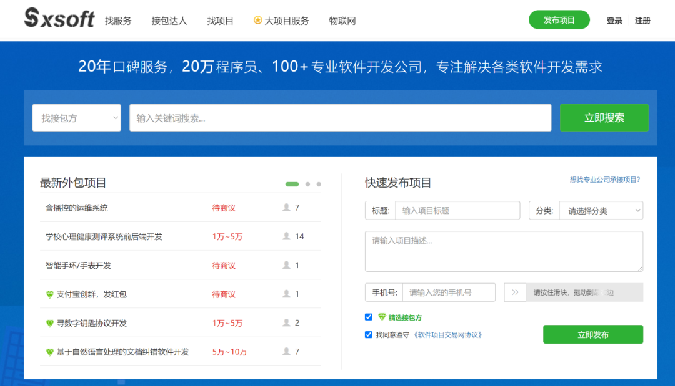Expand the 请选择分类 category dropdown
Image resolution: width=675 pixels, height=386 pixels.
pos(601,211)
